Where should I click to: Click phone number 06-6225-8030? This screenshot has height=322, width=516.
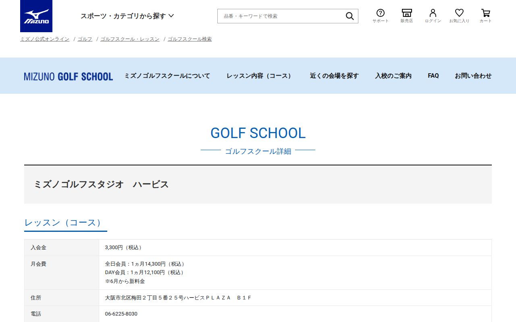click(121, 314)
